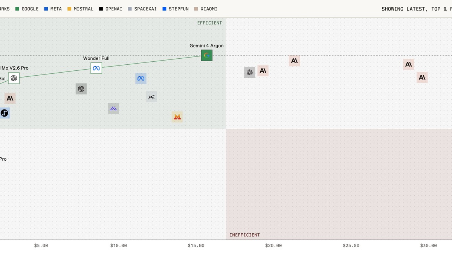Screen dimensions: 452x254
Task: Click the V2.6 Pro model label
Action: tap(14, 68)
